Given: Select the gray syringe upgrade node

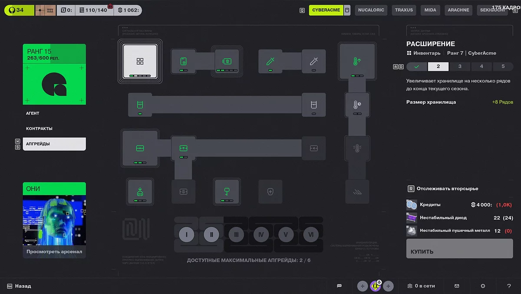Looking at the screenshot, I should 314,61.
